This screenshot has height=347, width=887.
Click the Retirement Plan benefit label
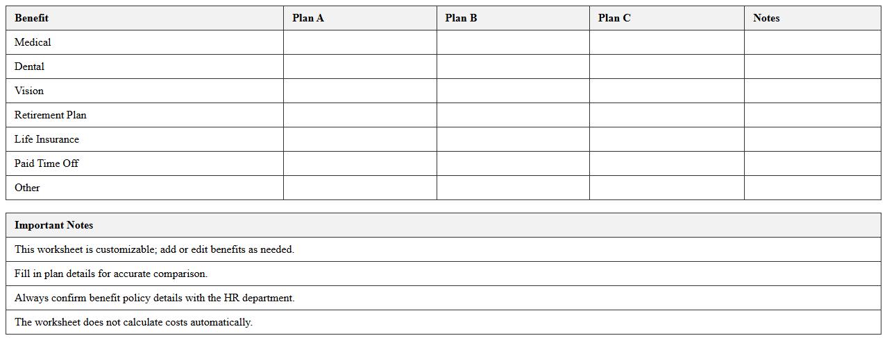[x=51, y=115]
